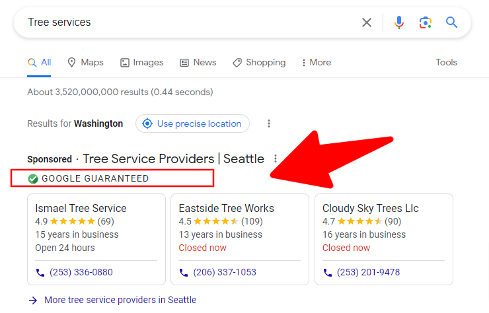
Task: Submit search with the magnifying glass icon
Action: coord(451,22)
